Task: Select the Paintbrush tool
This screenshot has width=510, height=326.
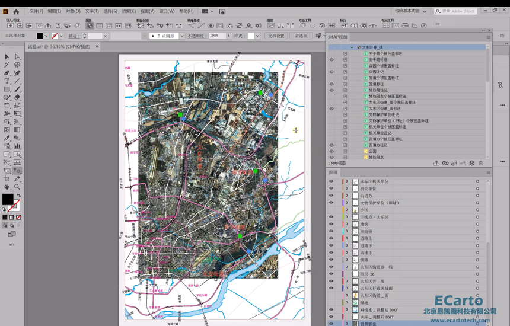Action: pyautogui.click(x=17, y=89)
